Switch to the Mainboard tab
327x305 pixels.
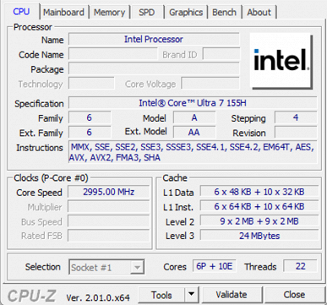pyautogui.click(x=63, y=13)
